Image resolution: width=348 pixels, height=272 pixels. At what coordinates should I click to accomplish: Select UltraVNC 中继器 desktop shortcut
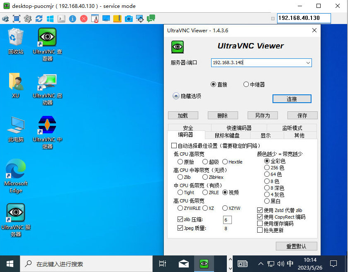[47, 132]
